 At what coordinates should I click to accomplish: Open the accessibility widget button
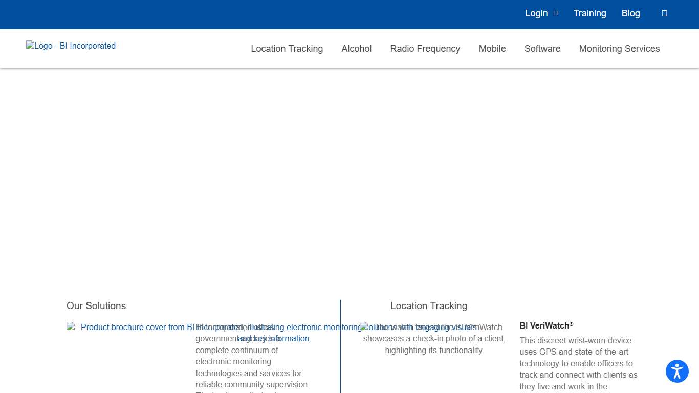coord(677,372)
